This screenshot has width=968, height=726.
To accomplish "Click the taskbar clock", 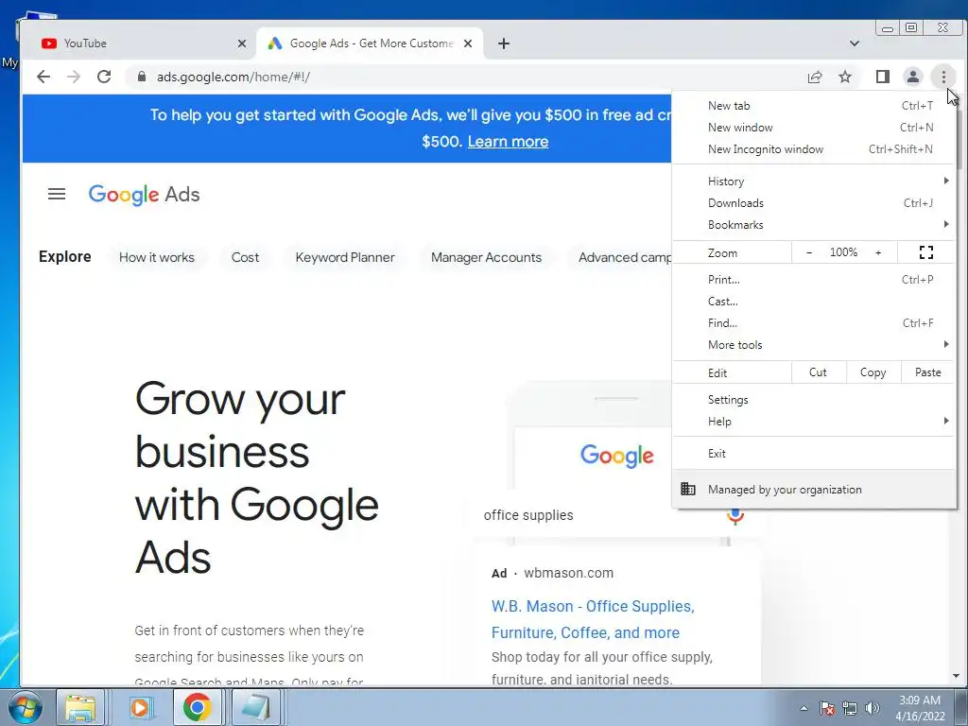I will pos(919,708).
